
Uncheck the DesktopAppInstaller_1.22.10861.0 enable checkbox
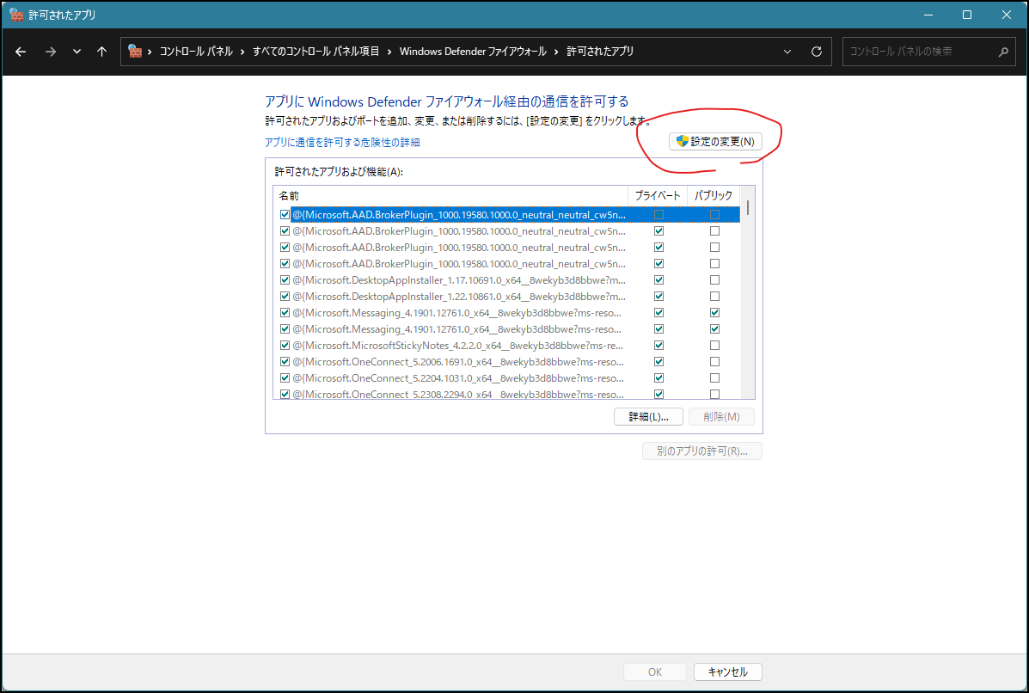click(x=285, y=297)
